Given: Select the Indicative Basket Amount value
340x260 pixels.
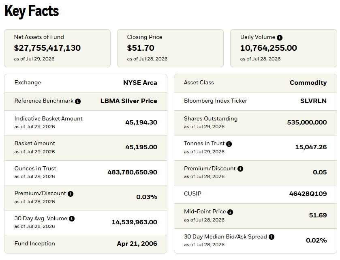Looking at the screenshot, I should [x=141, y=122].
